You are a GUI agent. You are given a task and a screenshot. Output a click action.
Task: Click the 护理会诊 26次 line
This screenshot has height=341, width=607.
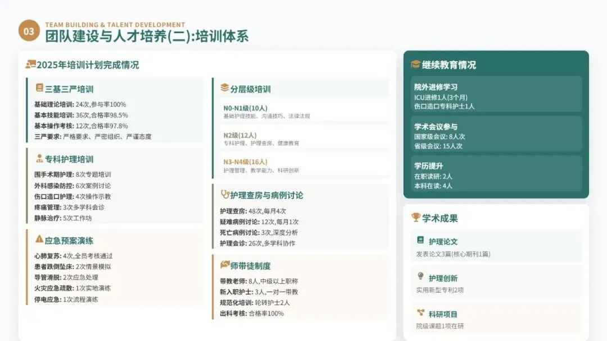tap(257, 243)
